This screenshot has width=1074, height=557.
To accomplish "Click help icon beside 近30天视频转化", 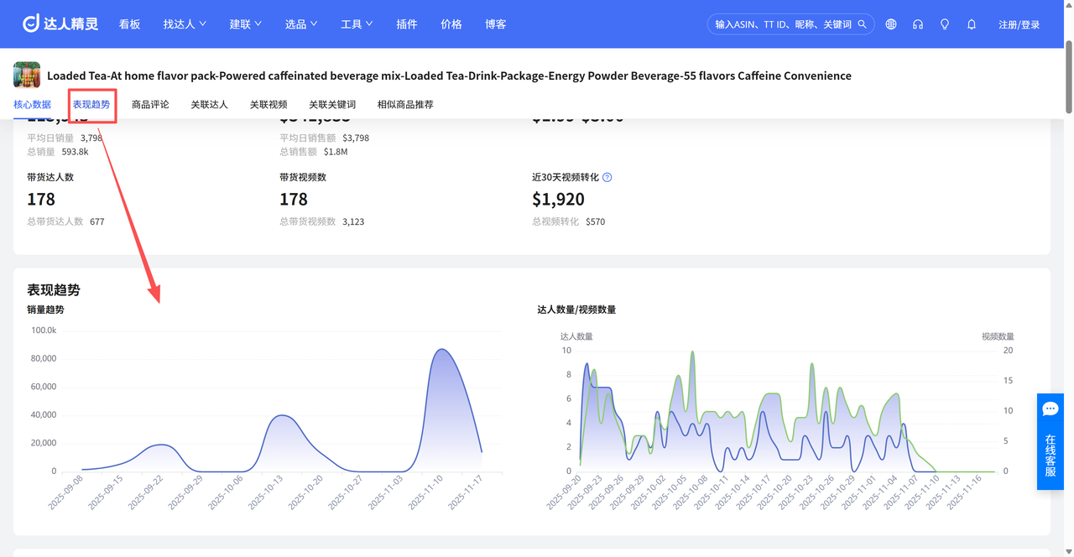I will [x=607, y=178].
